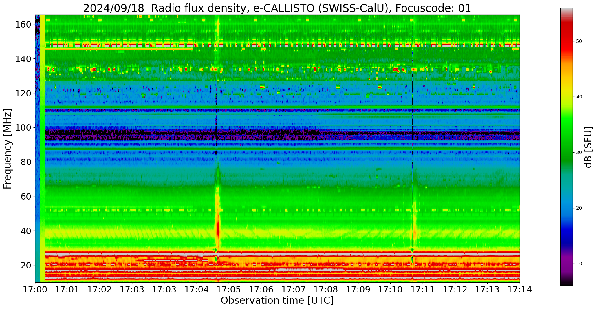
Task: Select the 80 frequency tick label
Action: 26,162
